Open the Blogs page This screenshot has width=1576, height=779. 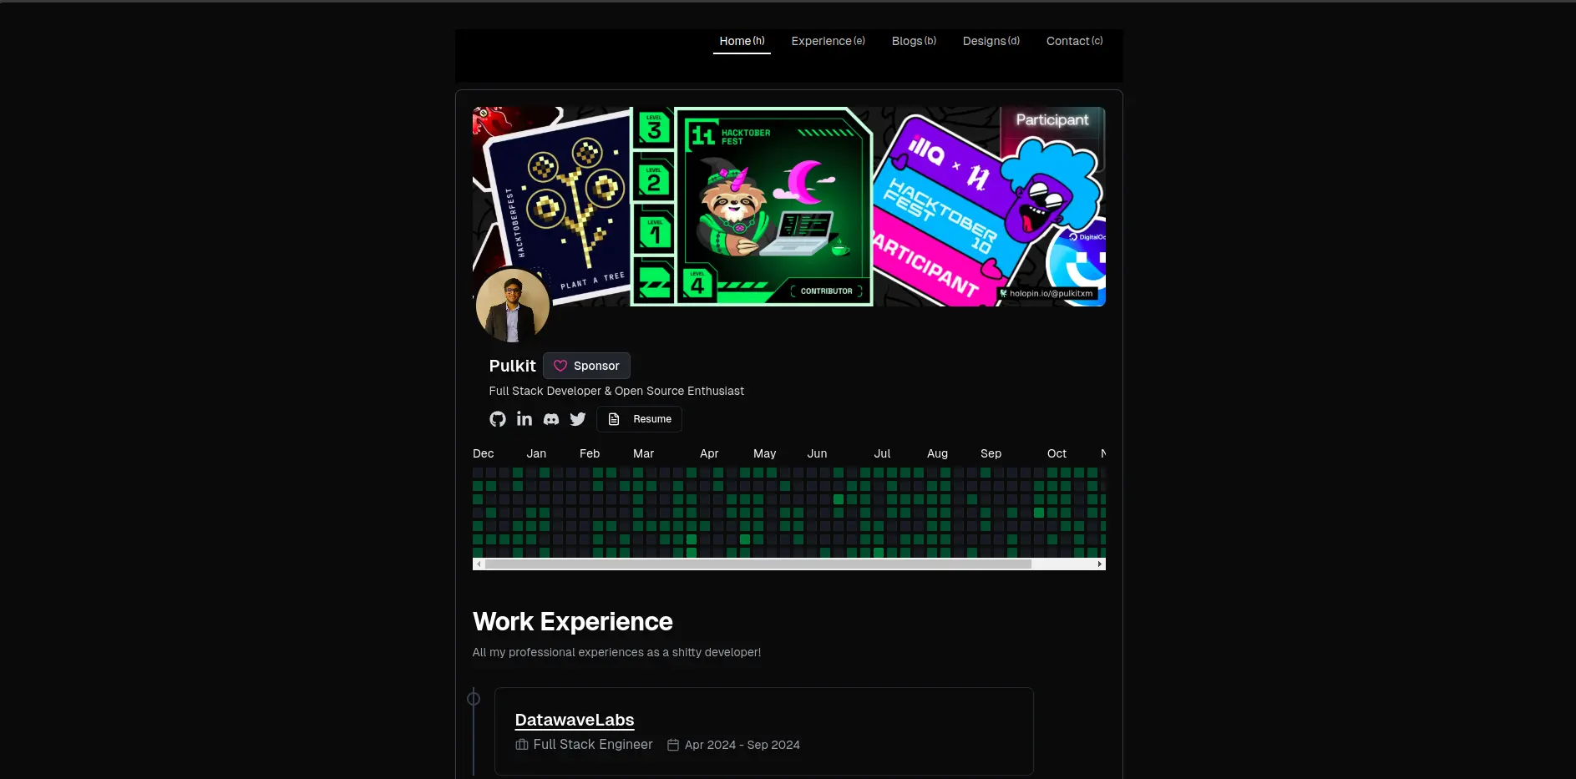tap(913, 41)
